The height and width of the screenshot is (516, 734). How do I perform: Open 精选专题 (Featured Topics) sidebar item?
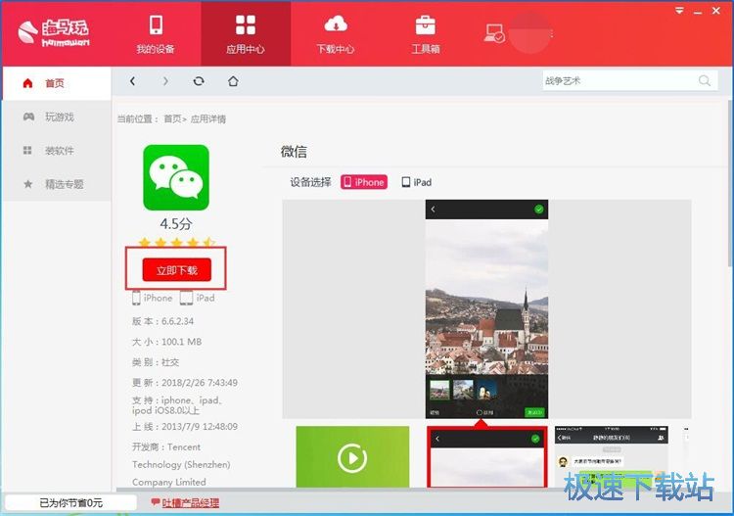coord(64,184)
